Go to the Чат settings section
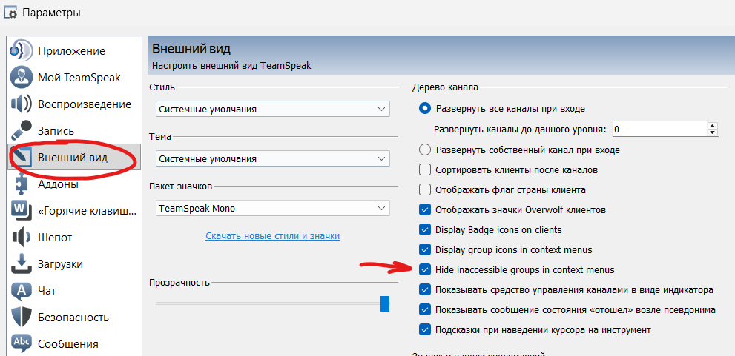Image resolution: width=735 pixels, height=356 pixels. coord(47,291)
